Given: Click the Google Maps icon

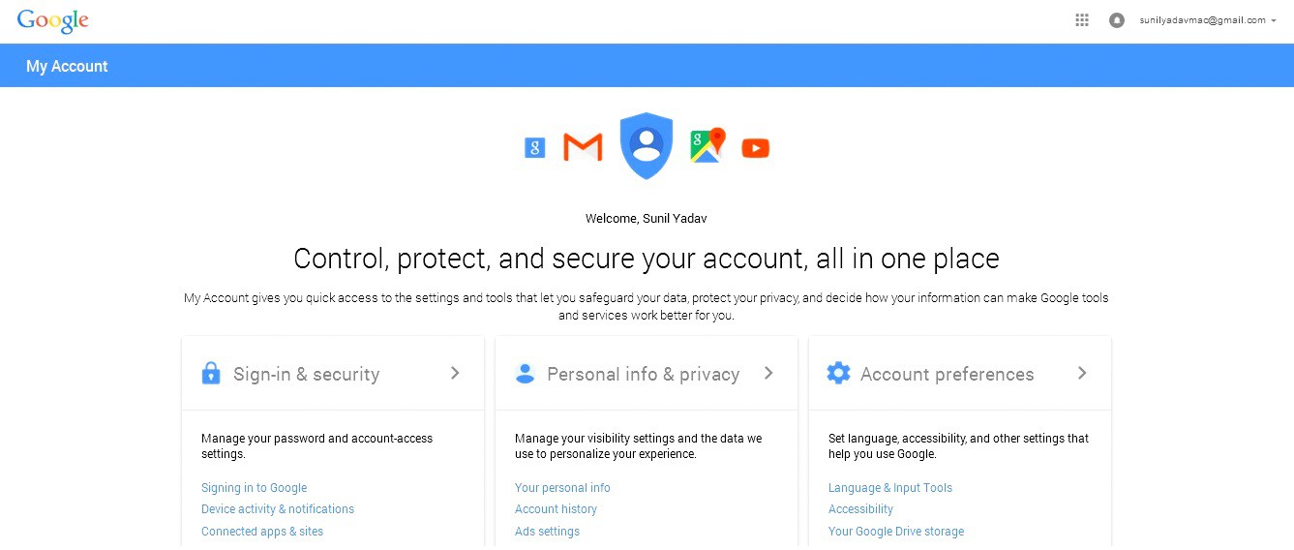Looking at the screenshot, I should (707, 145).
